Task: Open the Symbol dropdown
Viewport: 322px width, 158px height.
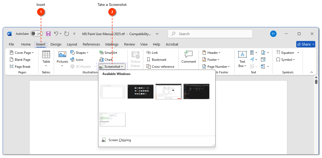Action: [x=286, y=59]
